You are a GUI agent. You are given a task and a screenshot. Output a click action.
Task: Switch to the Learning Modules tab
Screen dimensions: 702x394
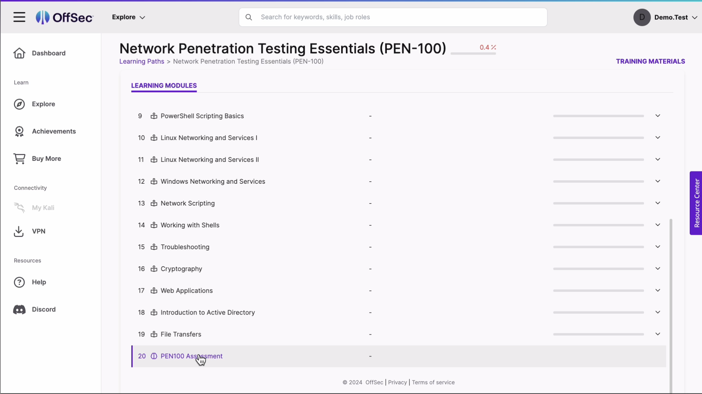point(164,86)
